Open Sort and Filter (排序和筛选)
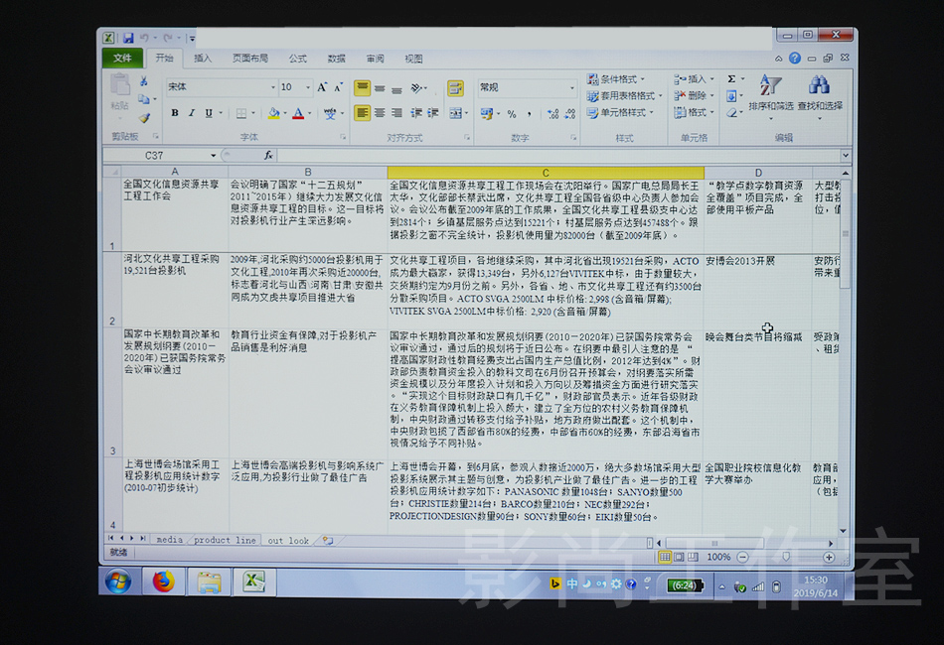Viewport: 944px width, 645px height. click(x=771, y=92)
